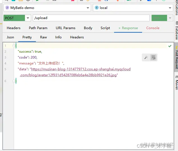This screenshot has width=178, height=151.
Task: Switch to the Path Param tab
Action: coord(38,28)
